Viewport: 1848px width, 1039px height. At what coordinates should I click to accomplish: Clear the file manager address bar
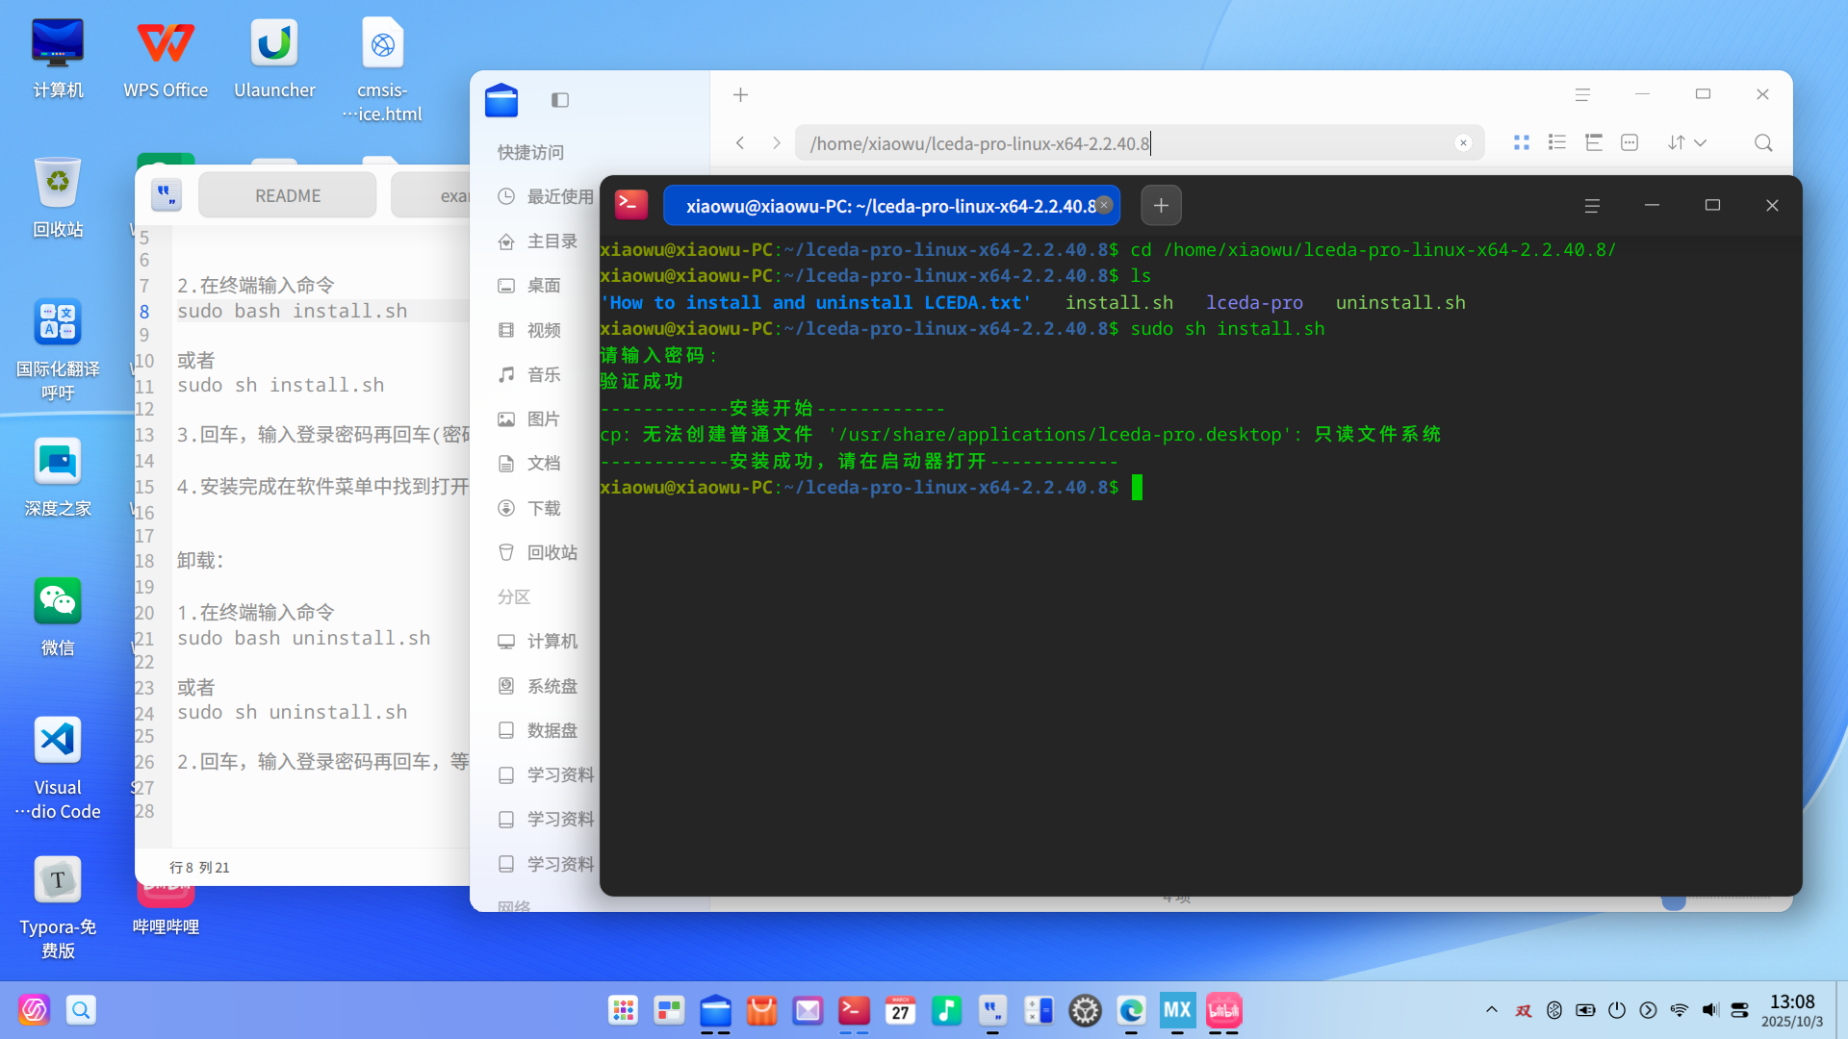[1463, 143]
